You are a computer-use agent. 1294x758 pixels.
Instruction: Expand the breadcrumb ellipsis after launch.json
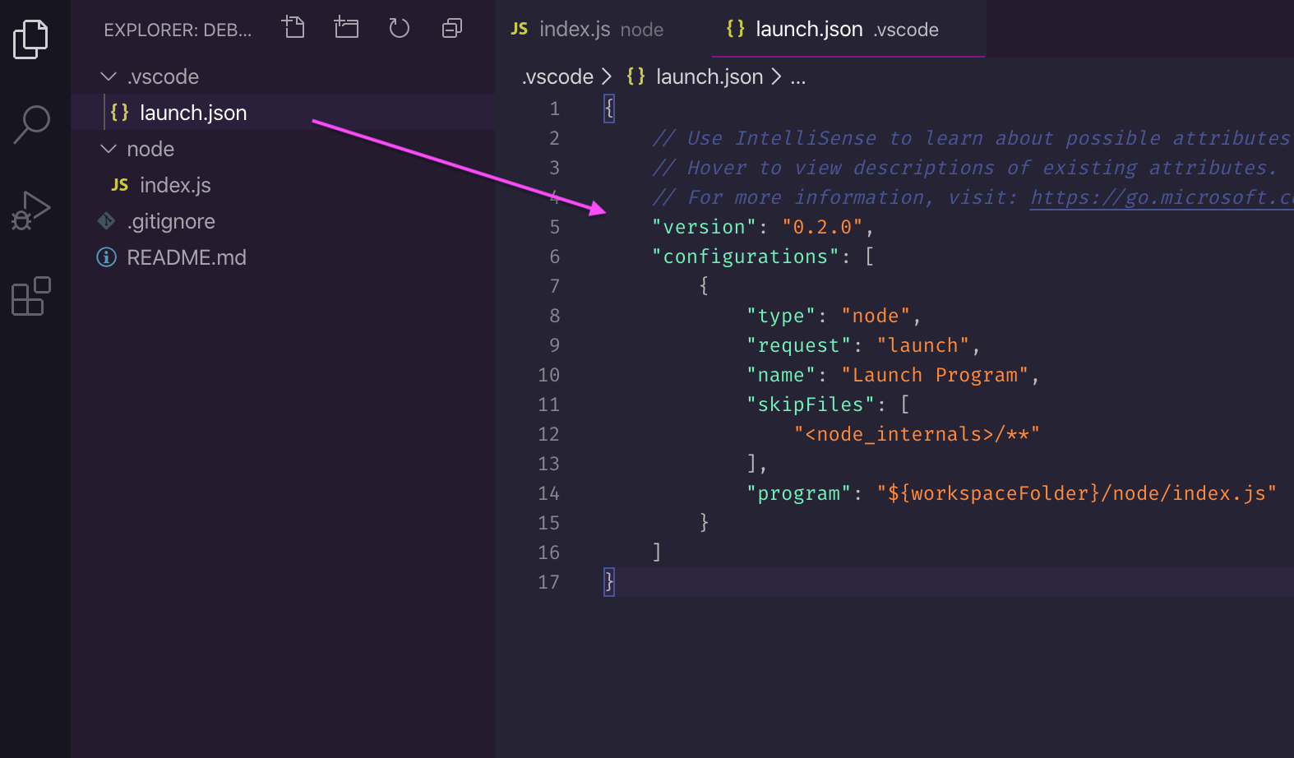[x=797, y=77]
